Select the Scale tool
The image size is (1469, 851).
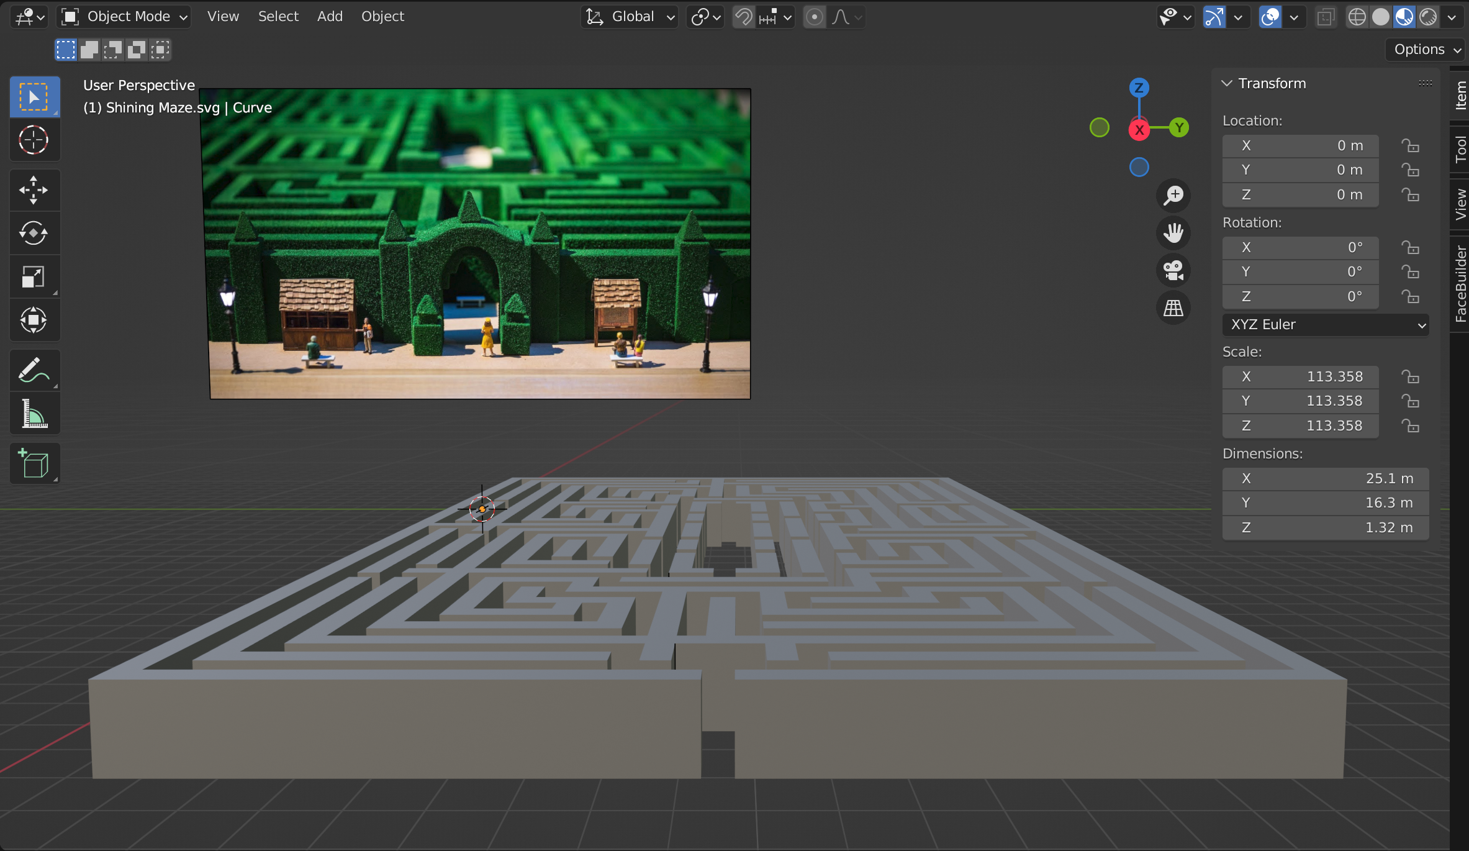(x=34, y=277)
